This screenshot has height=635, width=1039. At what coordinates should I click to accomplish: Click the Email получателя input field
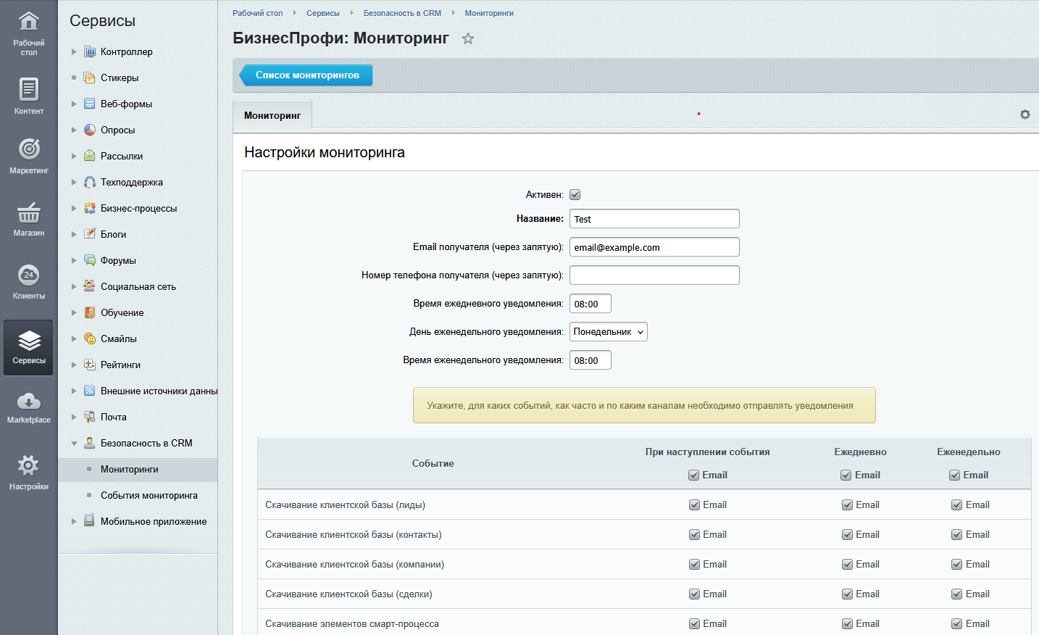(x=654, y=247)
